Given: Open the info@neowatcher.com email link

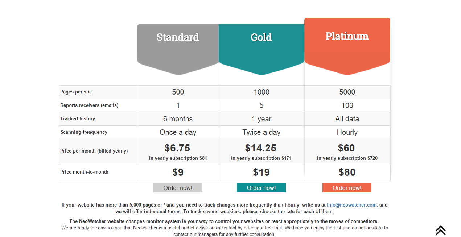Looking at the screenshot, I should [351, 205].
